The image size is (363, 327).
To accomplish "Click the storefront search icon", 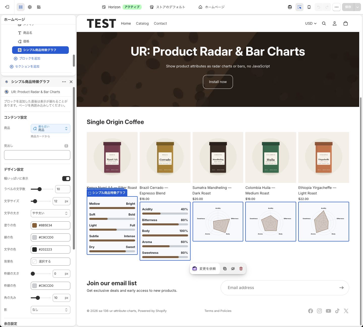I will pyautogui.click(x=324, y=23).
